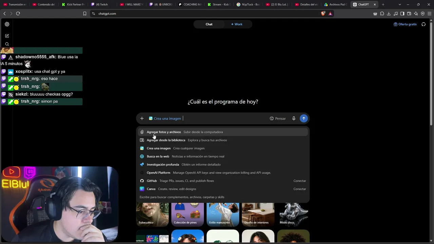Select Investigación profunda option
This screenshot has width=434, height=244.
[223, 165]
